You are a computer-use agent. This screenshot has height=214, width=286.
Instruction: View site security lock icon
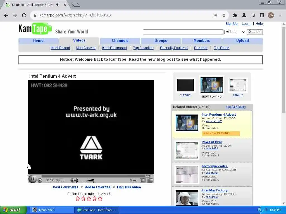pos(35,15)
